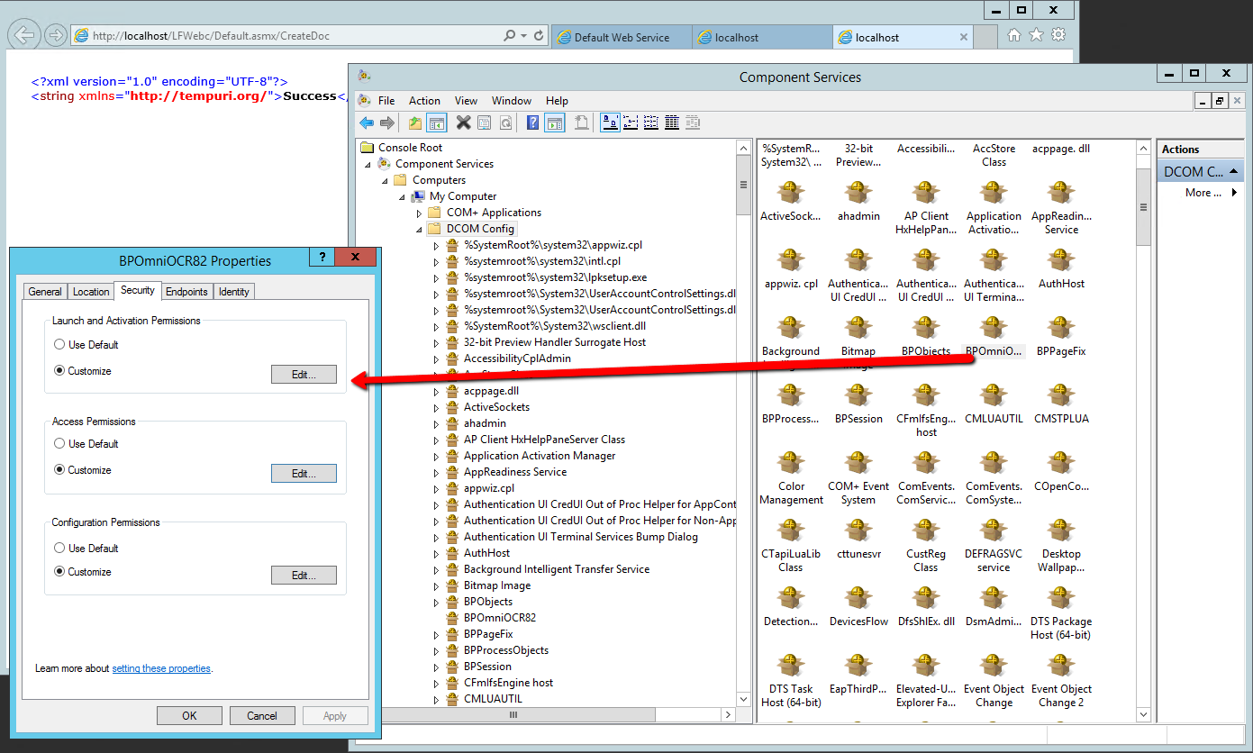Edit Access Permissions

click(304, 474)
